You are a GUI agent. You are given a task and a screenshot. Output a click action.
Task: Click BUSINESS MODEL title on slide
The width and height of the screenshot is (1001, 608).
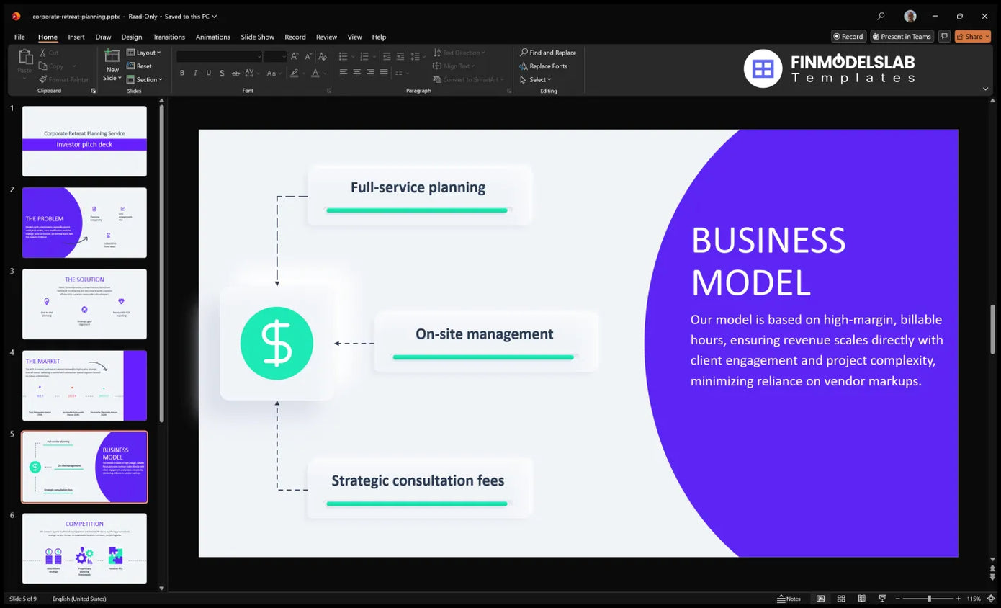pos(768,261)
